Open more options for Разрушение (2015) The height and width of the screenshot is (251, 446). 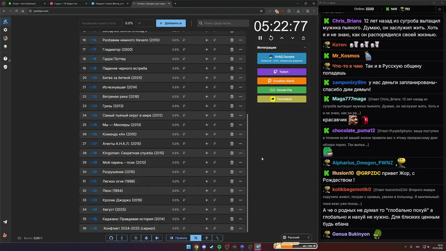pos(240,172)
